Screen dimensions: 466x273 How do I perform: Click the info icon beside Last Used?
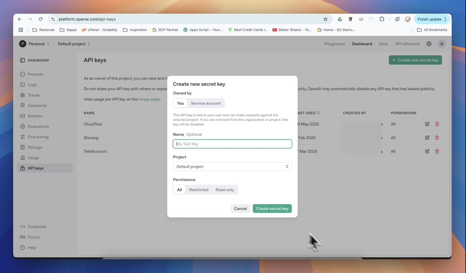(318, 113)
